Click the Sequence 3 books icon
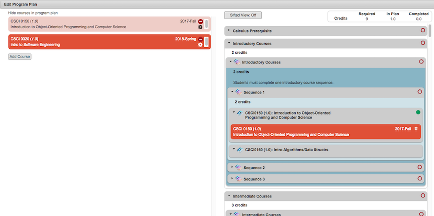This screenshot has width=434, height=216. pos(238,179)
